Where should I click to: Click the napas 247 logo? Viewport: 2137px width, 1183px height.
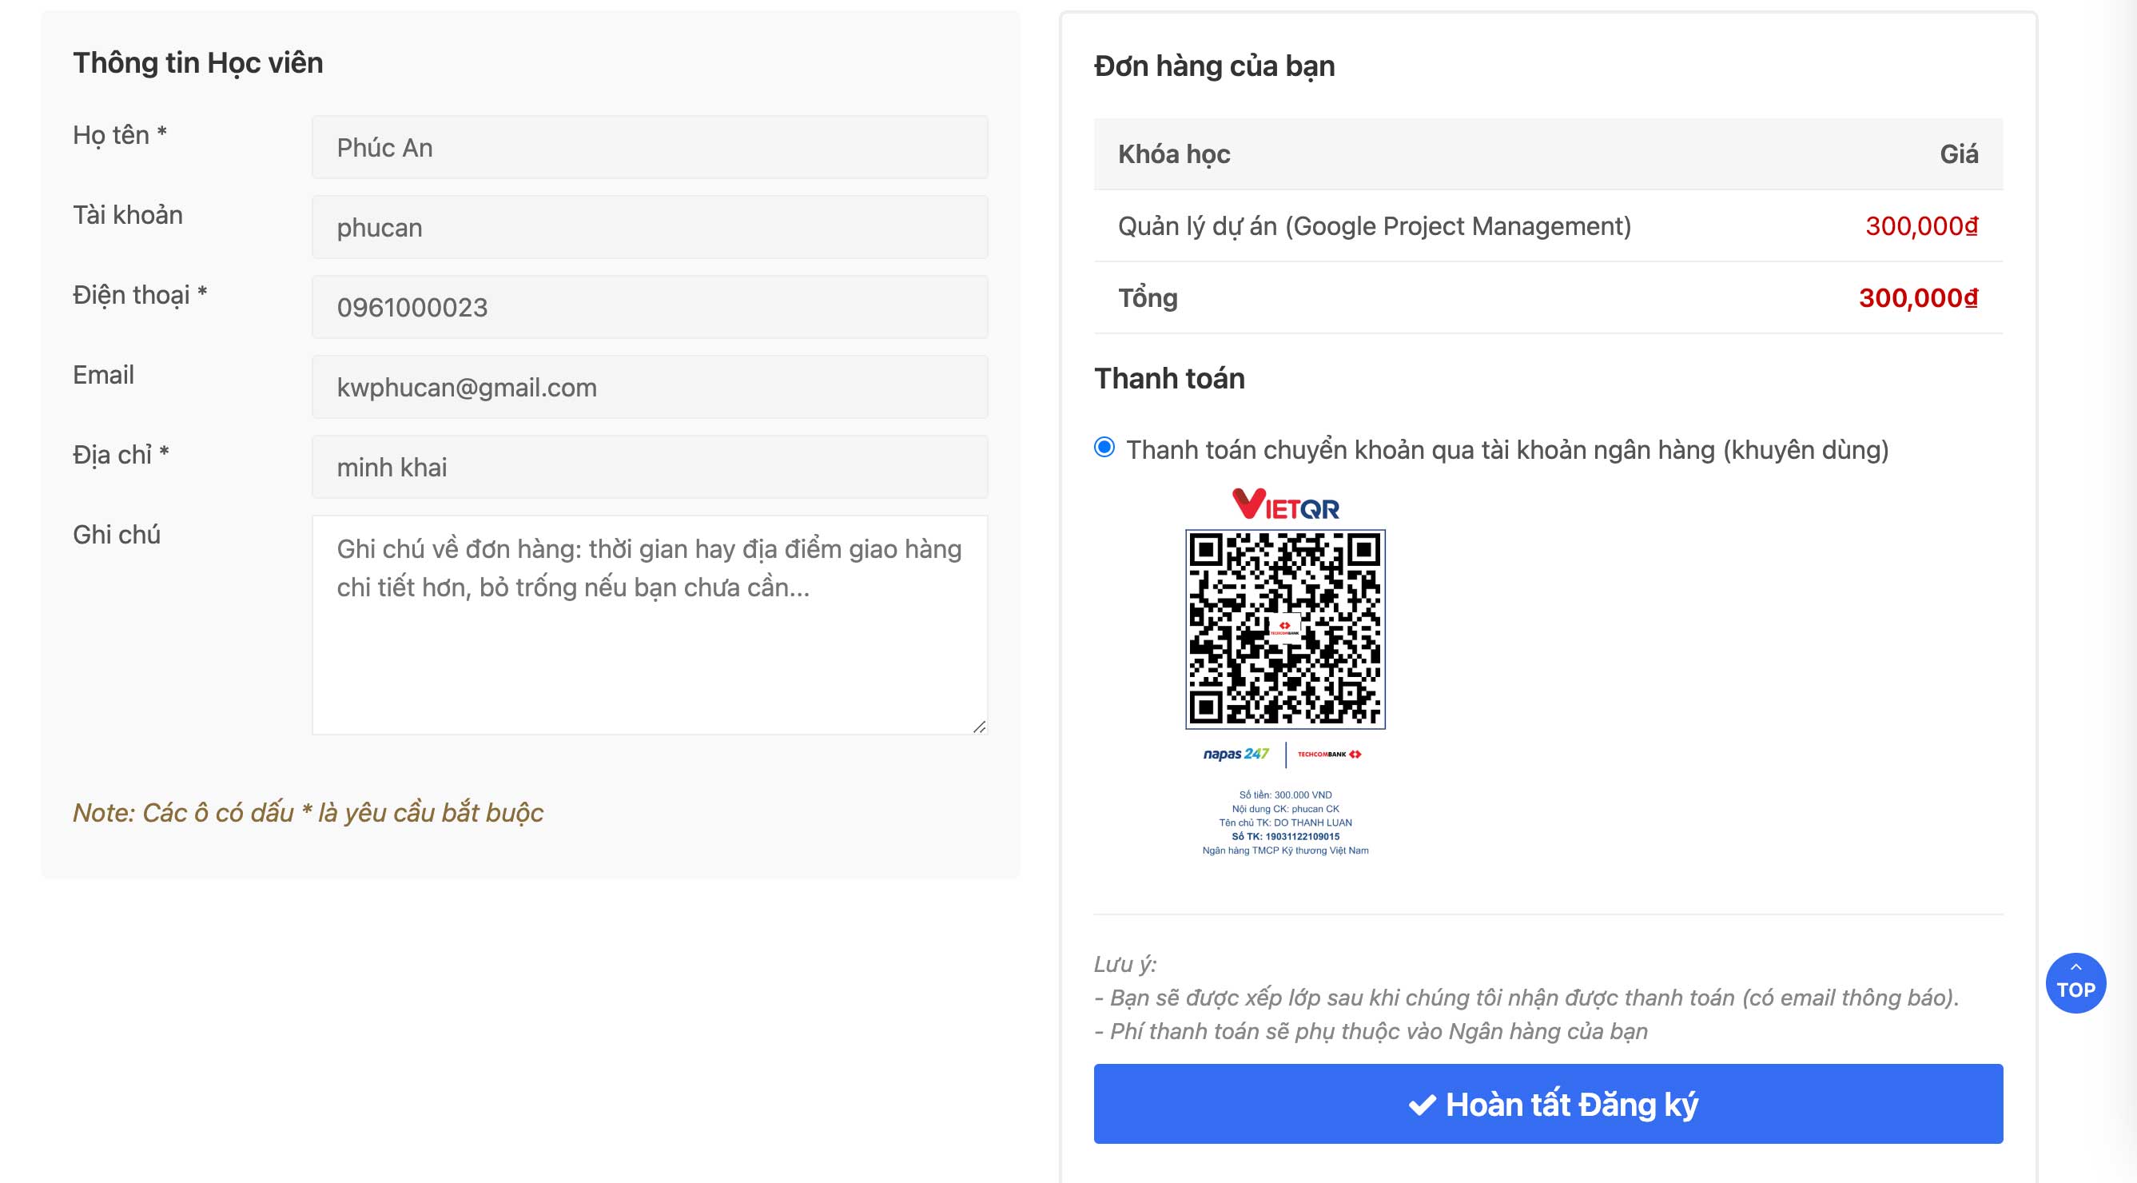click(x=1236, y=753)
